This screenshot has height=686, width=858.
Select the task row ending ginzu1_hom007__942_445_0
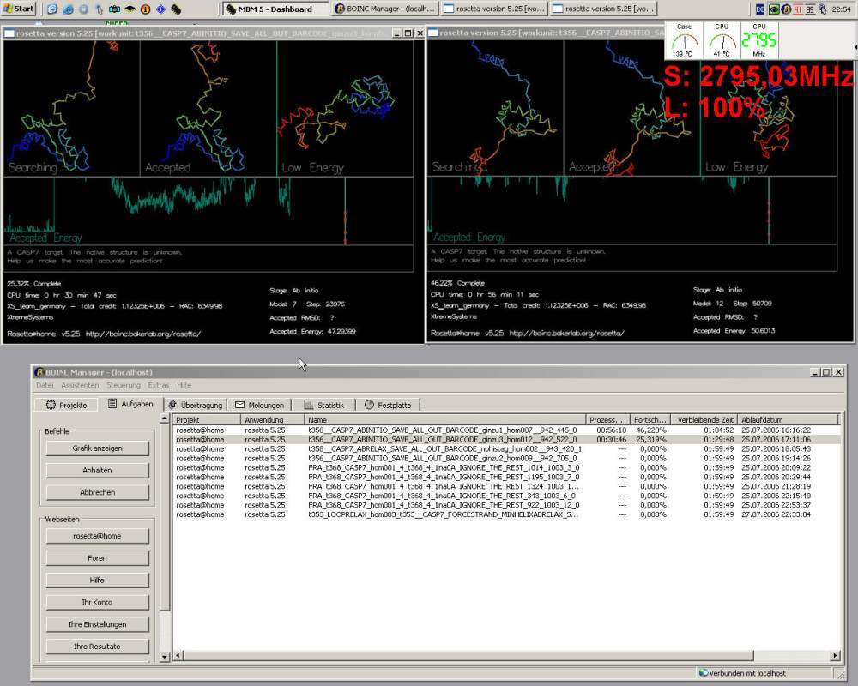[x=507, y=430]
